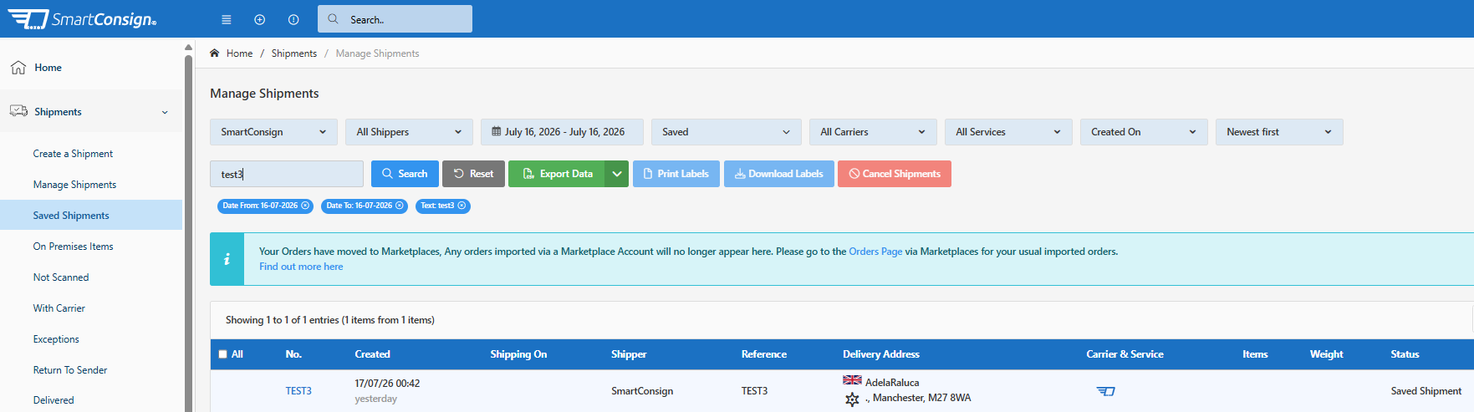Click the Items column header
The height and width of the screenshot is (412, 1474).
click(x=1255, y=354)
